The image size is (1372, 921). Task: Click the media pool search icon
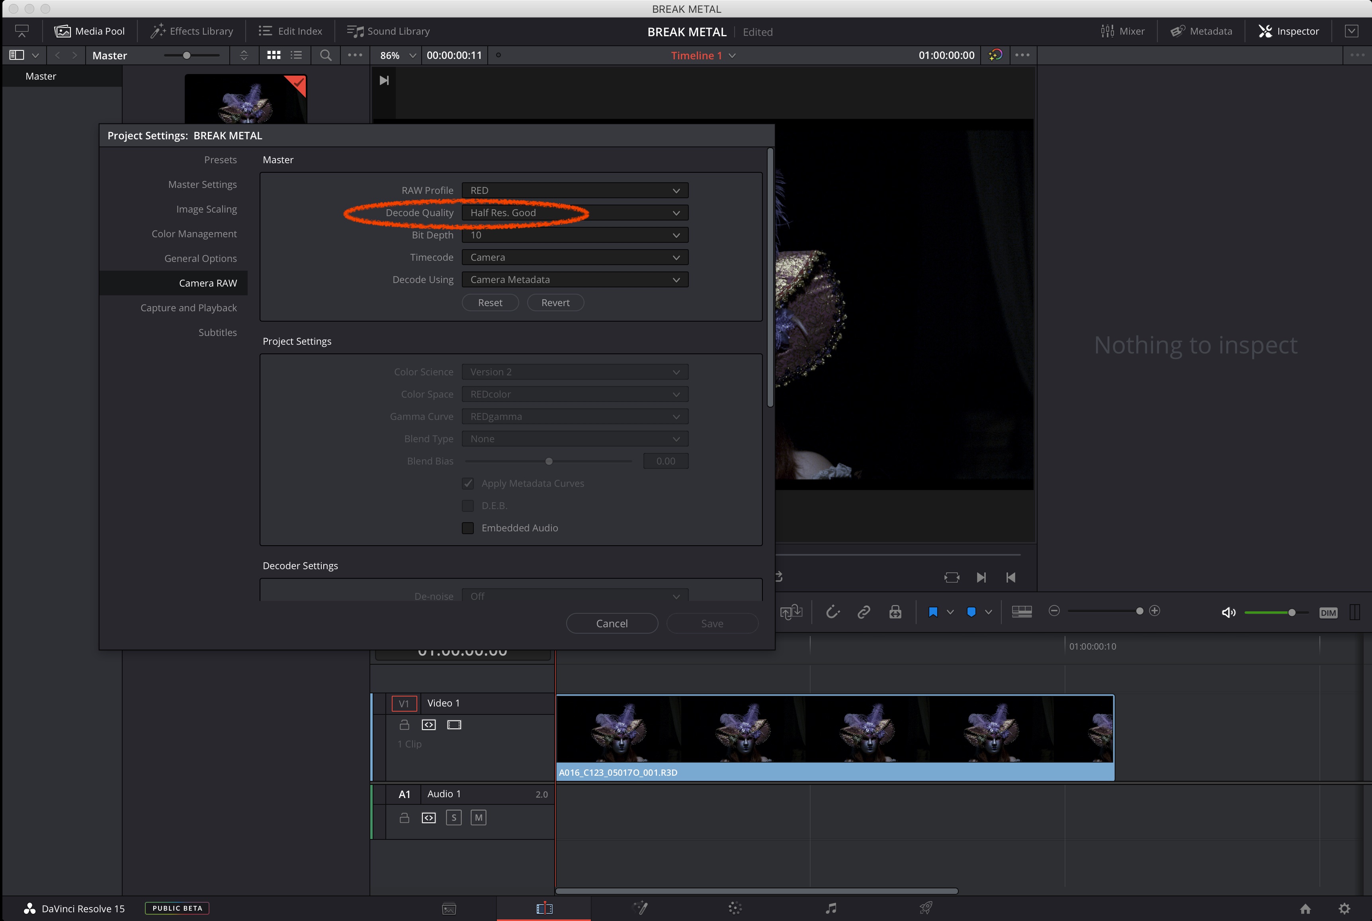click(x=326, y=55)
